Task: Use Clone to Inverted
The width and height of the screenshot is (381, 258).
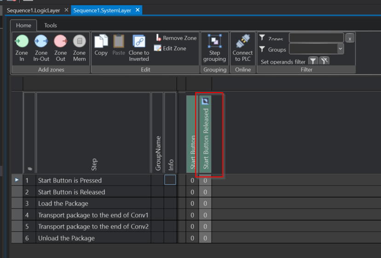Action: click(139, 48)
